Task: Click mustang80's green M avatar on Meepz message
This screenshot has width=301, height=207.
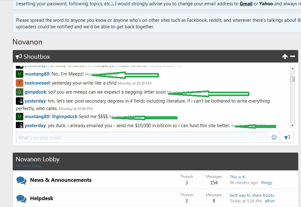Action: coord(20,74)
